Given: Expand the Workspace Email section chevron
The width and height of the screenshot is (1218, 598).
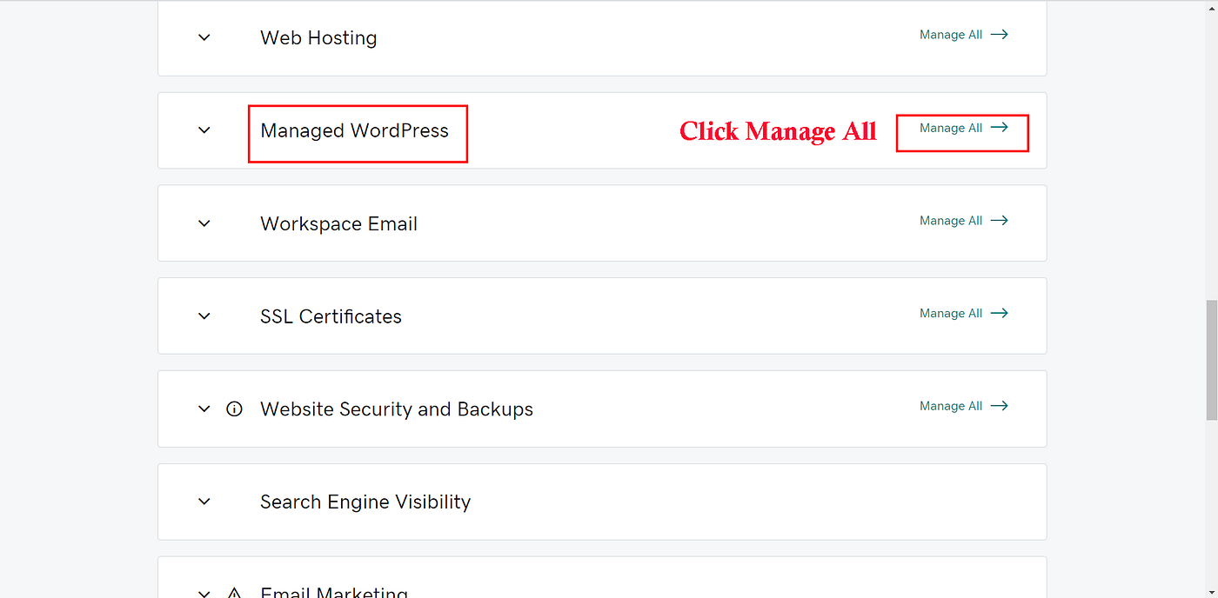Looking at the screenshot, I should (204, 223).
